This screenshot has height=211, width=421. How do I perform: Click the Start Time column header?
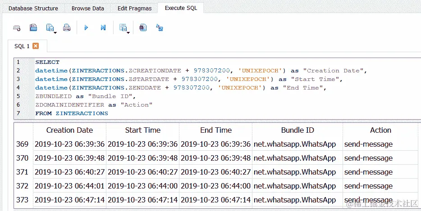click(142, 130)
